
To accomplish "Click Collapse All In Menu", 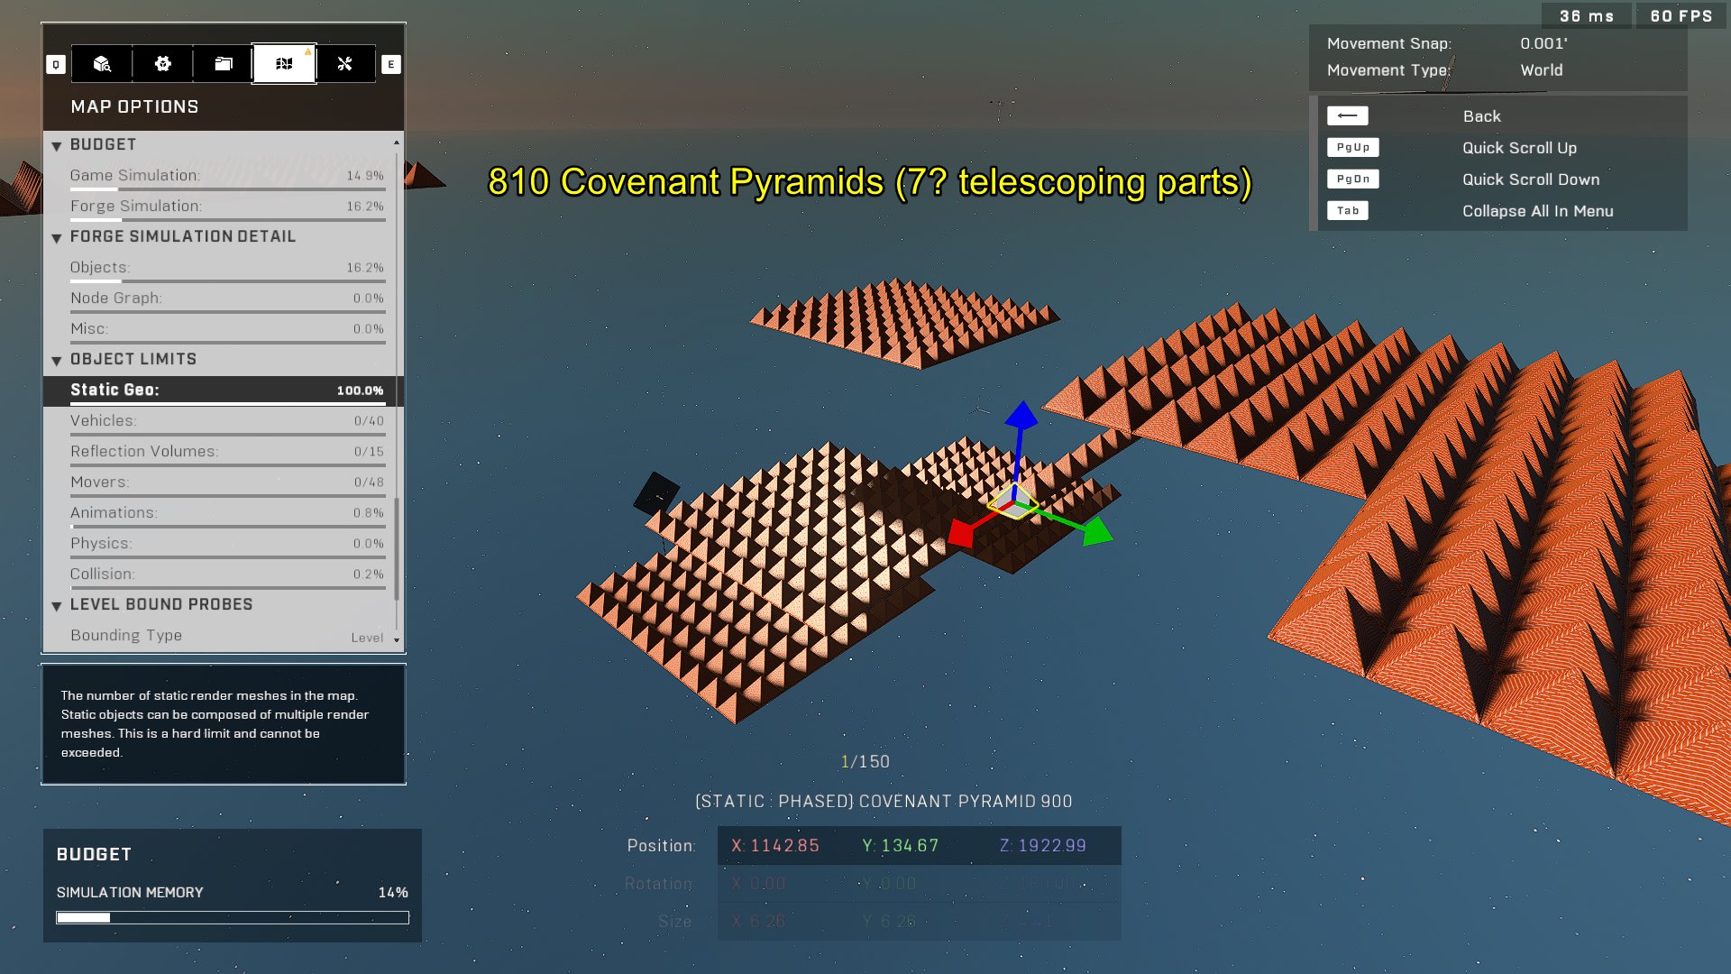I will pyautogui.click(x=1537, y=211).
